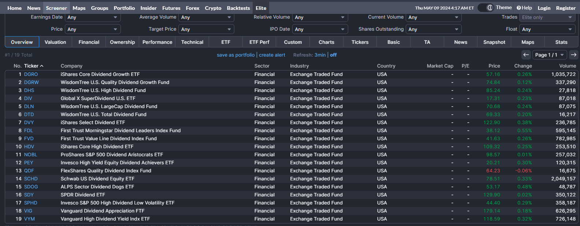Open the Maps menu item
This screenshot has height=226, width=580.
[79, 8]
